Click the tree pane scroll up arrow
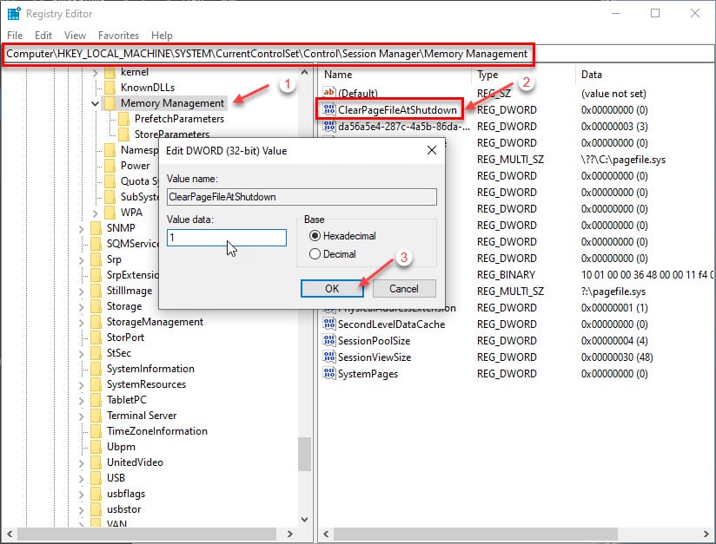 click(x=305, y=72)
